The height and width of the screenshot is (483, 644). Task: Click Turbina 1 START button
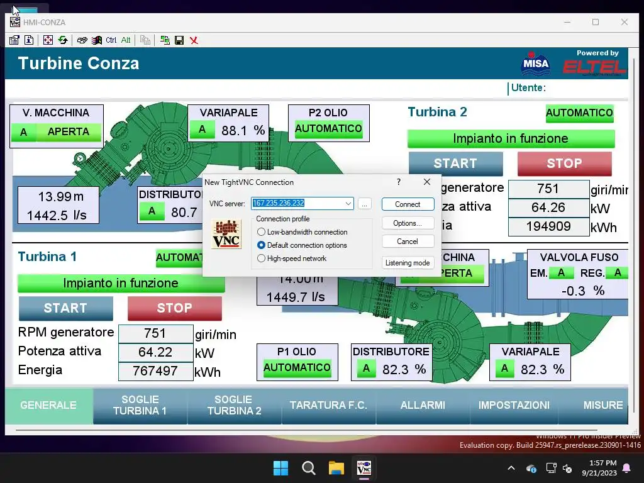pos(65,308)
